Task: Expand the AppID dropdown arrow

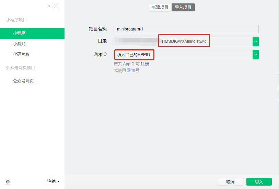Action: click(x=256, y=54)
